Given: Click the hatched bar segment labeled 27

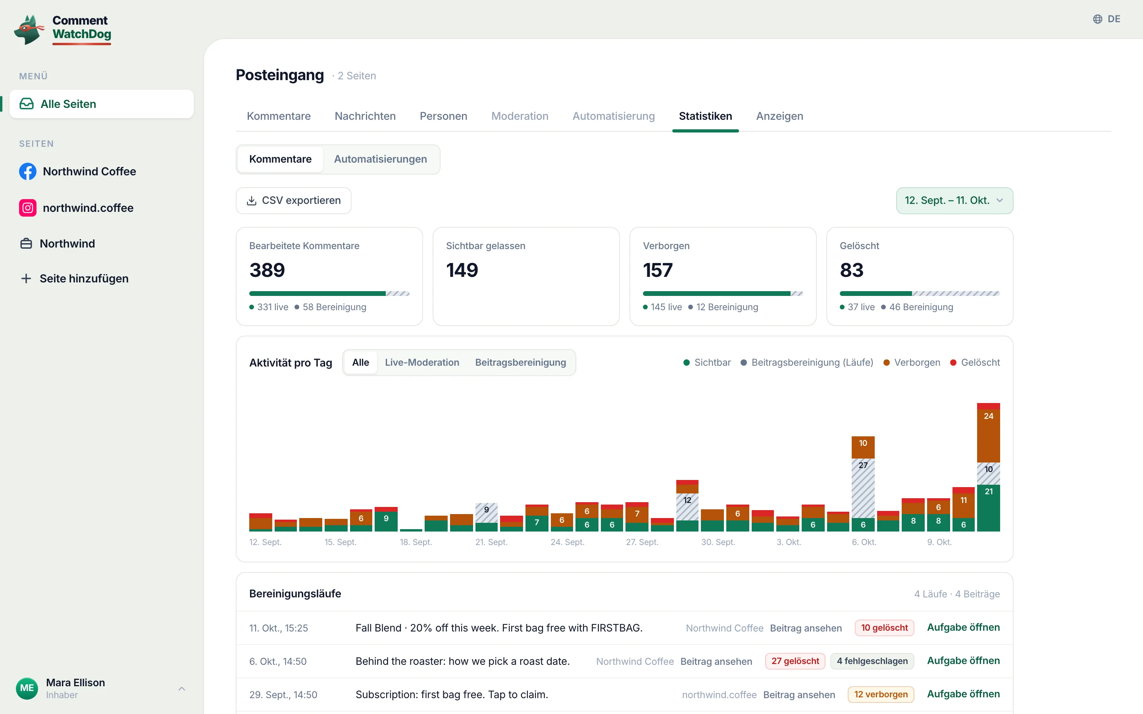Looking at the screenshot, I should tap(863, 488).
